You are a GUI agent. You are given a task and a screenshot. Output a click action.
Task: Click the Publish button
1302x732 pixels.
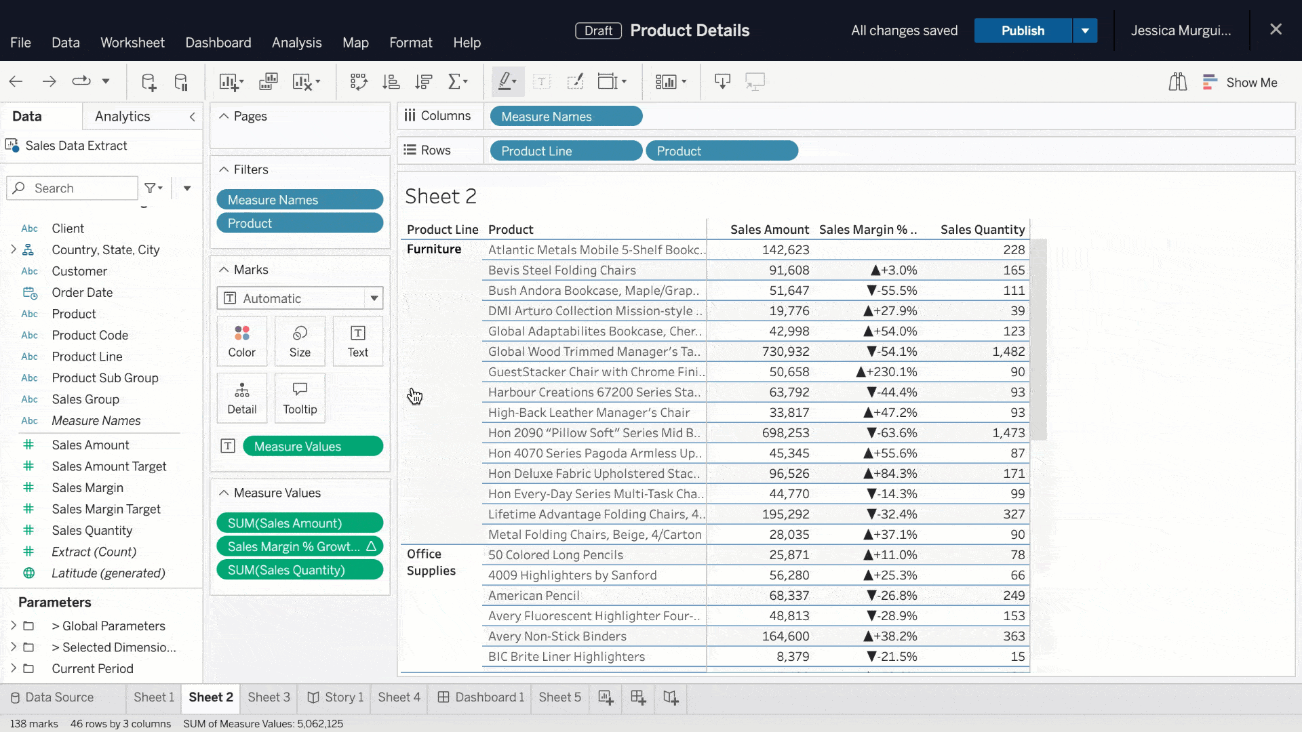(1023, 30)
